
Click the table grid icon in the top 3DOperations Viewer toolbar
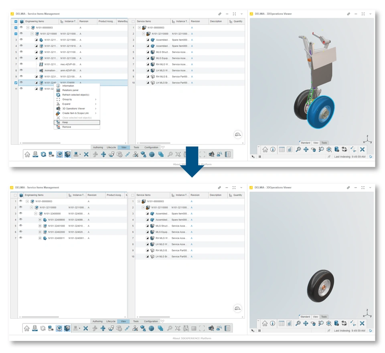[282, 149]
